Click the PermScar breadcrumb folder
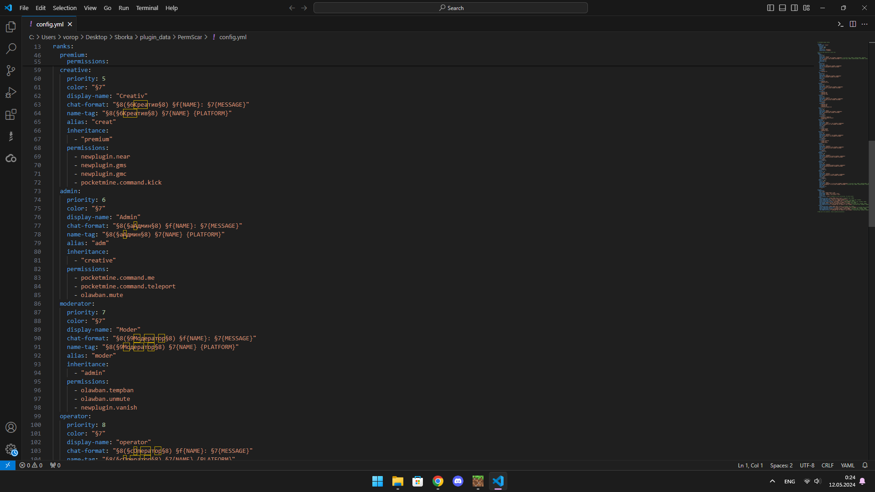The height and width of the screenshot is (492, 875). (190, 37)
